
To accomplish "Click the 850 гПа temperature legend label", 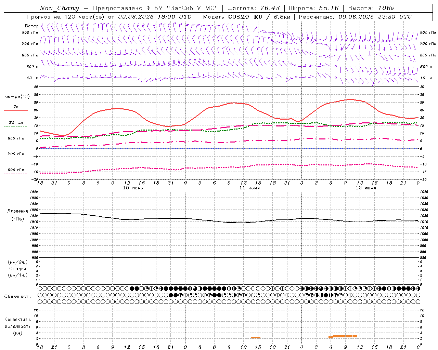I will [16, 138].
